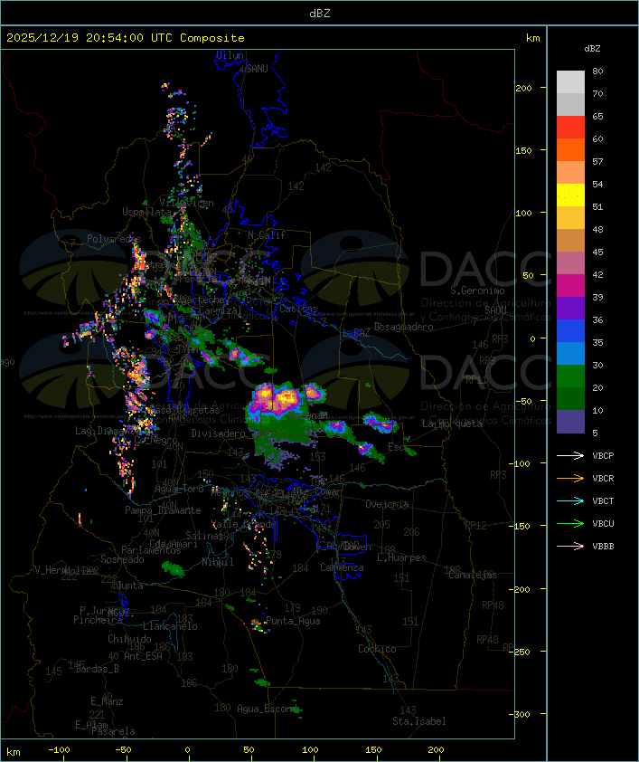The image size is (639, 762).
Task: Click the 150 tick on horizontal axis
Action: 373,750
